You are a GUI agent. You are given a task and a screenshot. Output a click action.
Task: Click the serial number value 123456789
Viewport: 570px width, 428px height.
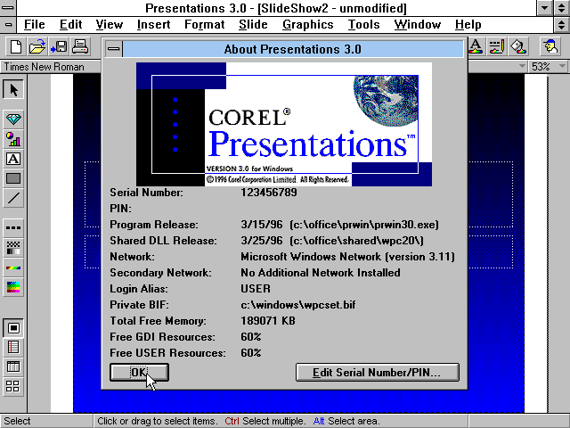pos(269,193)
